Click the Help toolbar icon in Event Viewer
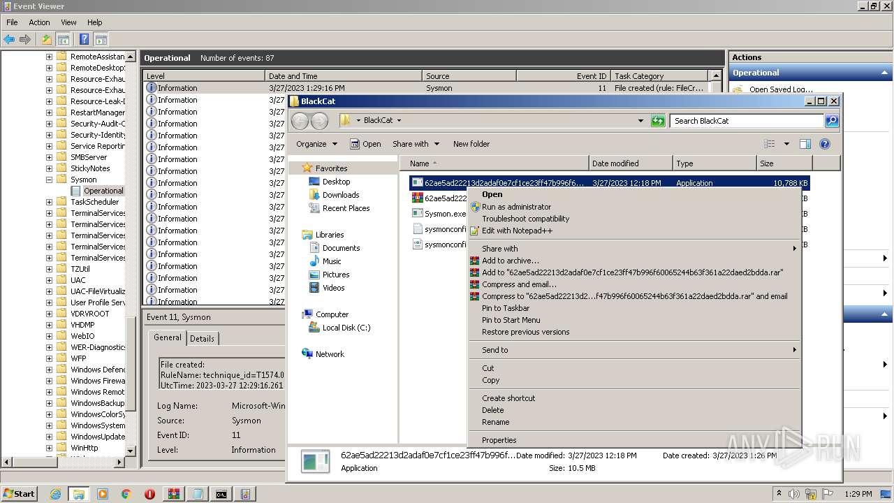894x503 pixels. tap(85, 39)
